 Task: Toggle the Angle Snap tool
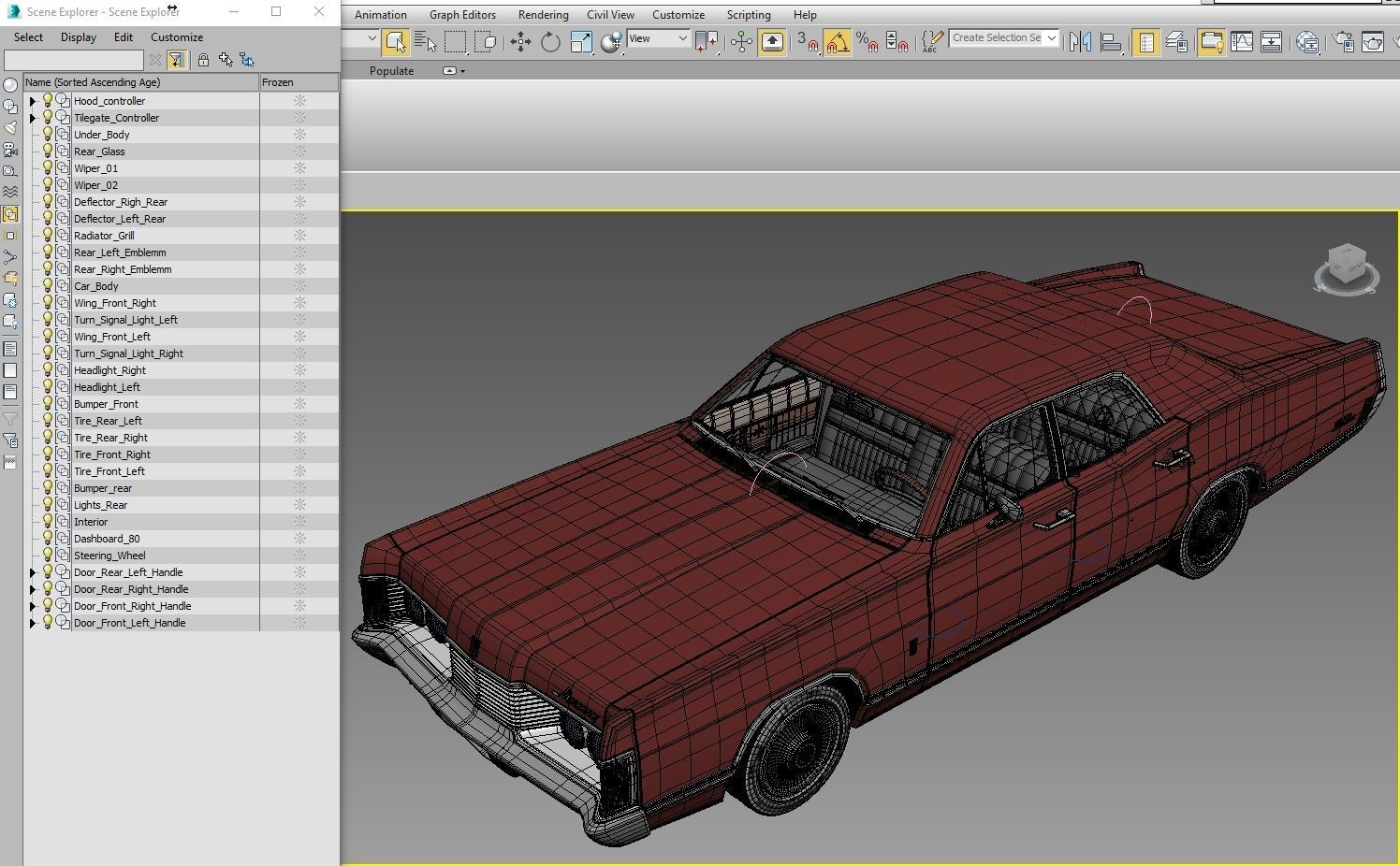coord(837,42)
